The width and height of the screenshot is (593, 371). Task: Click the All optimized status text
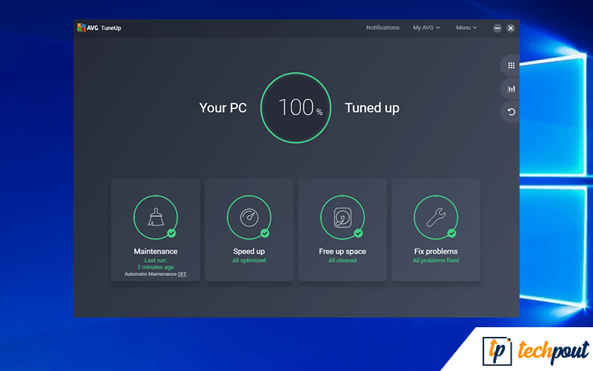(x=249, y=260)
